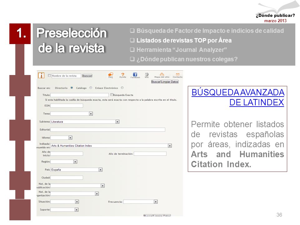Open the Nat. de la organización dropdown
Image resolution: width=300 pixels, height=225 pixels.
click(x=97, y=194)
